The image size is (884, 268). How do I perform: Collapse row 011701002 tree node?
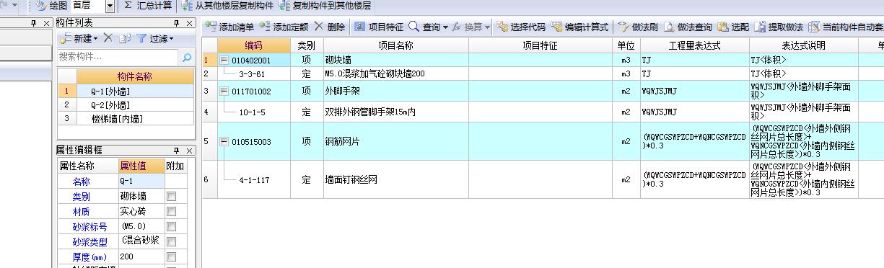click(x=224, y=91)
